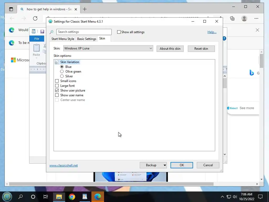Click WordPad Paste icon
Viewport: 269px width, 202px height.
36,48
